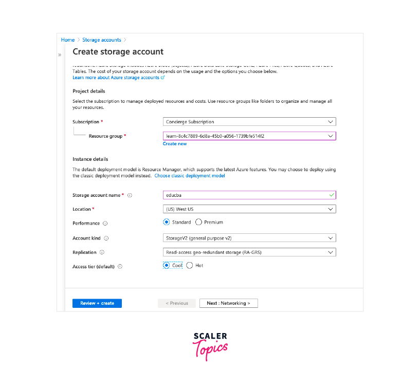Go to Home breadcrumb
Screen dimensions: 420x387
[x=67, y=40]
